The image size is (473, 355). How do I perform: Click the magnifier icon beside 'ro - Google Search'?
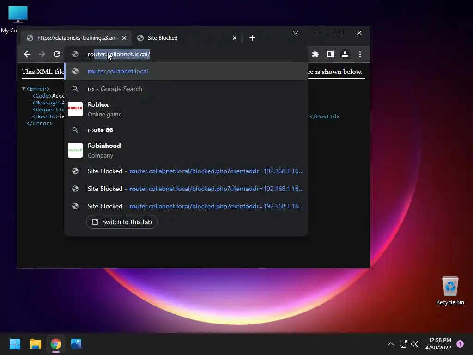click(75, 89)
